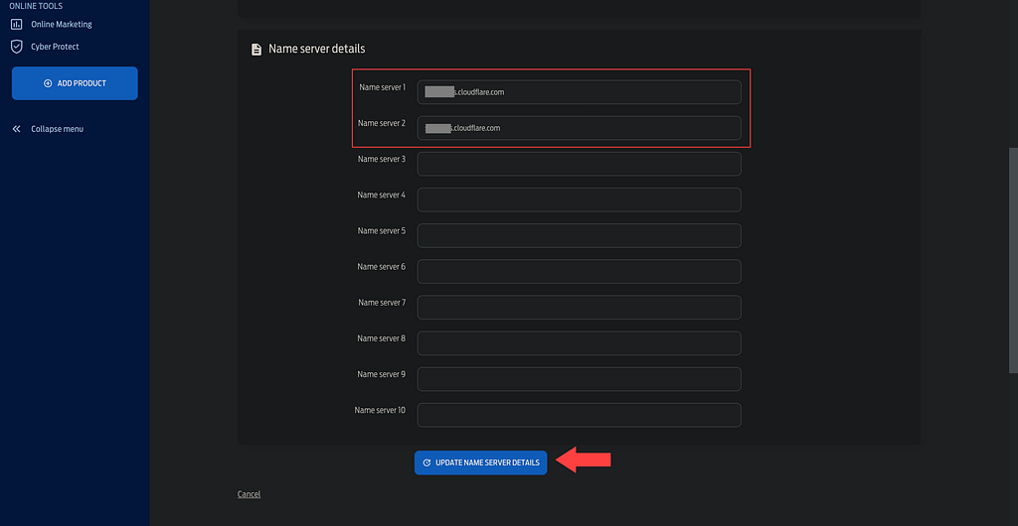The width and height of the screenshot is (1018, 526).
Task: Focus the Name server 1 field
Action: tap(579, 92)
